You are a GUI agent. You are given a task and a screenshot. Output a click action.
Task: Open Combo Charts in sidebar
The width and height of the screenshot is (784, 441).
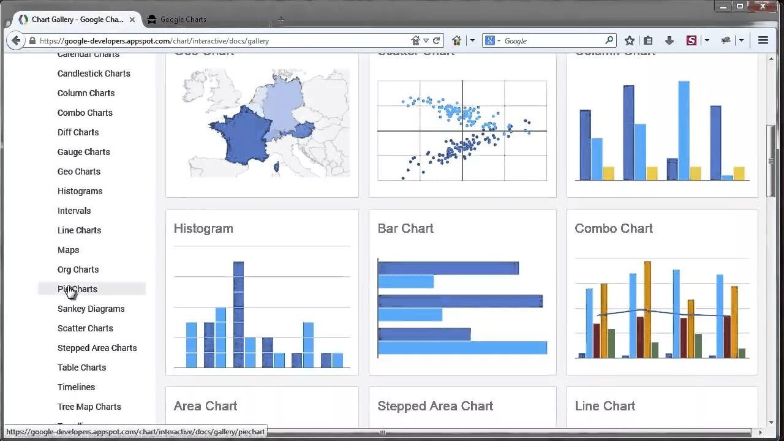(85, 113)
